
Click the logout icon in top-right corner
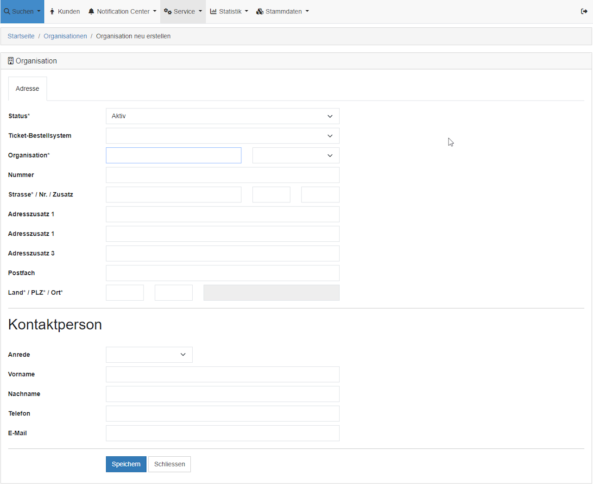(x=584, y=12)
